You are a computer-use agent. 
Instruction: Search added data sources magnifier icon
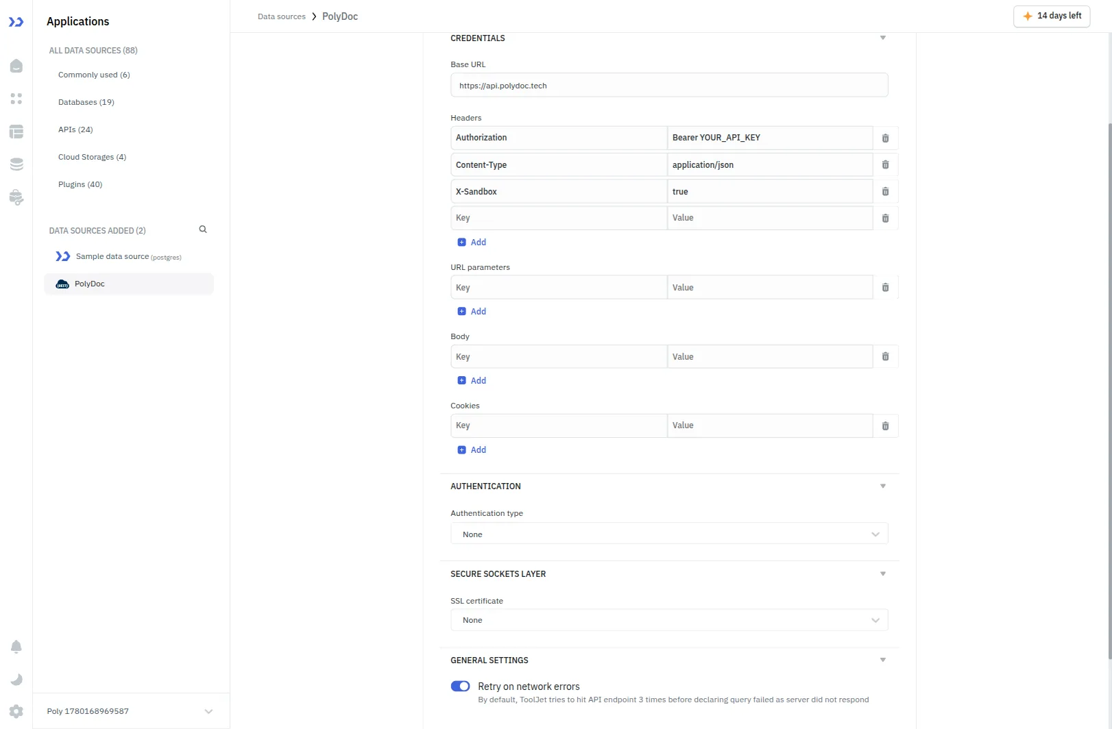point(203,230)
